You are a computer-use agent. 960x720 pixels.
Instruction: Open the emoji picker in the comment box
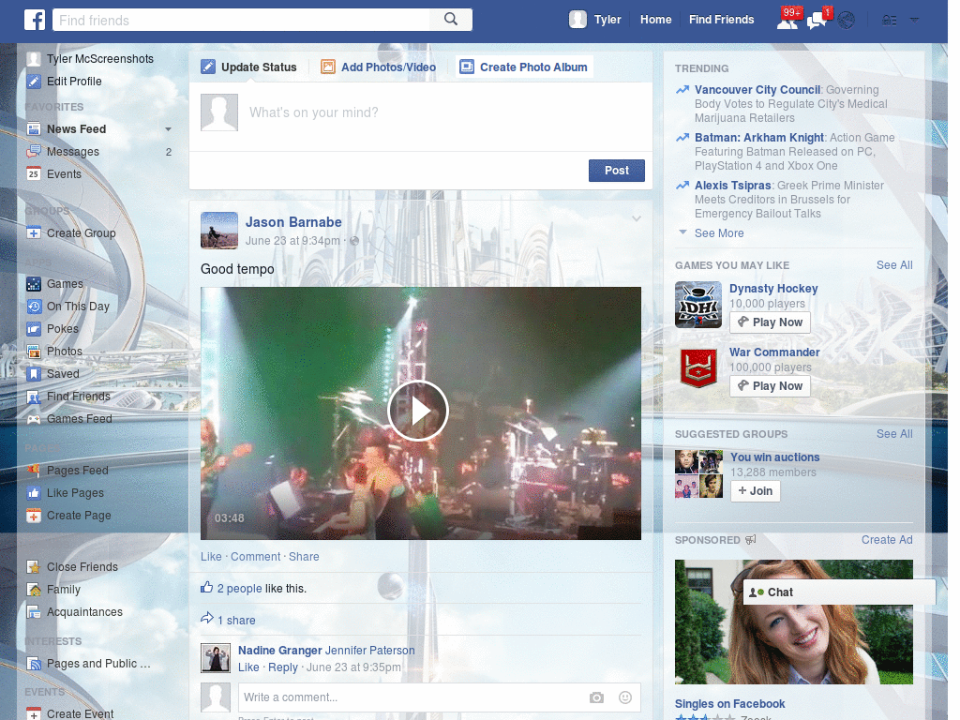click(x=624, y=697)
